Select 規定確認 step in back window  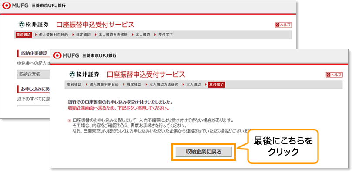point(83,35)
